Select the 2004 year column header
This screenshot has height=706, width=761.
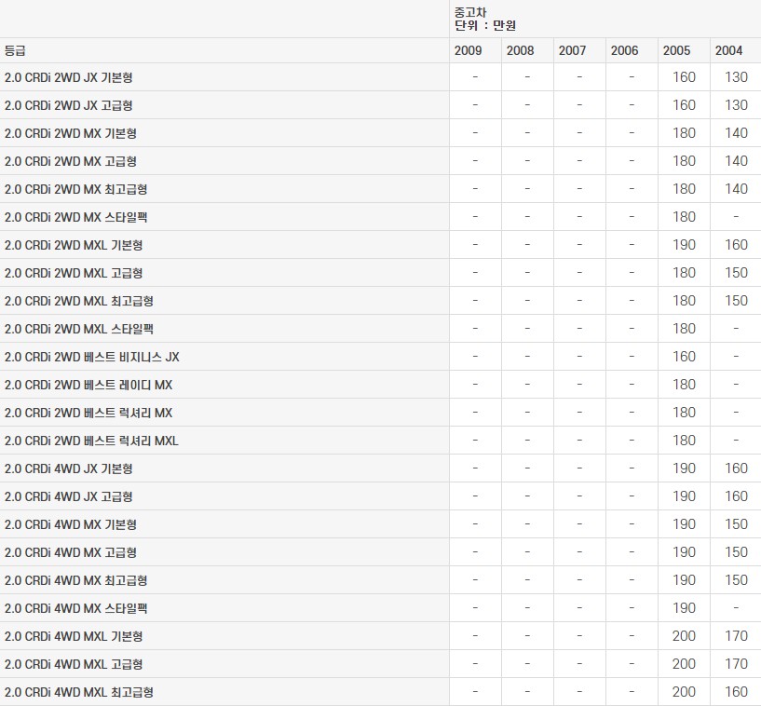tap(736, 50)
